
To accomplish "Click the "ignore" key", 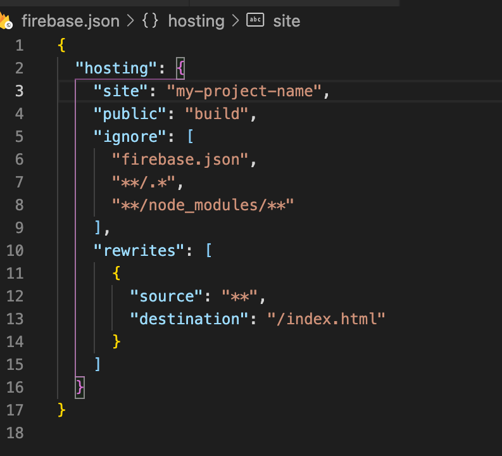I will pyautogui.click(x=130, y=137).
